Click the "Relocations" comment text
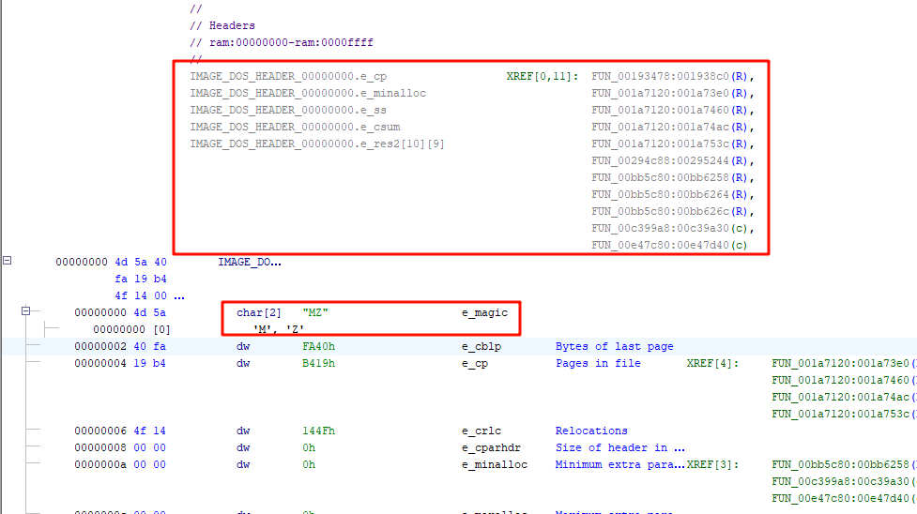Image resolution: width=917 pixels, height=514 pixels. coord(591,431)
